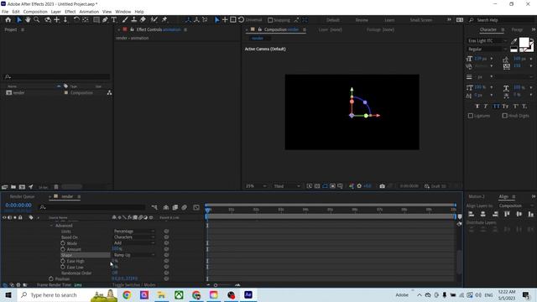The image size is (537, 302).
Task: Enable the Ligatures checkbox
Action: (x=471, y=116)
